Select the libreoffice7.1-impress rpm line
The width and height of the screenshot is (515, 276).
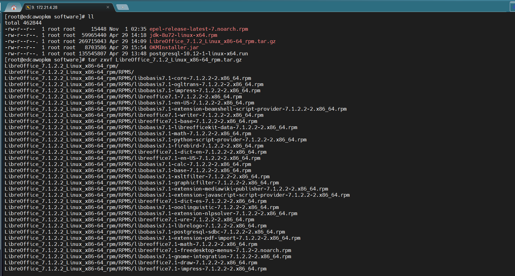coord(136,269)
